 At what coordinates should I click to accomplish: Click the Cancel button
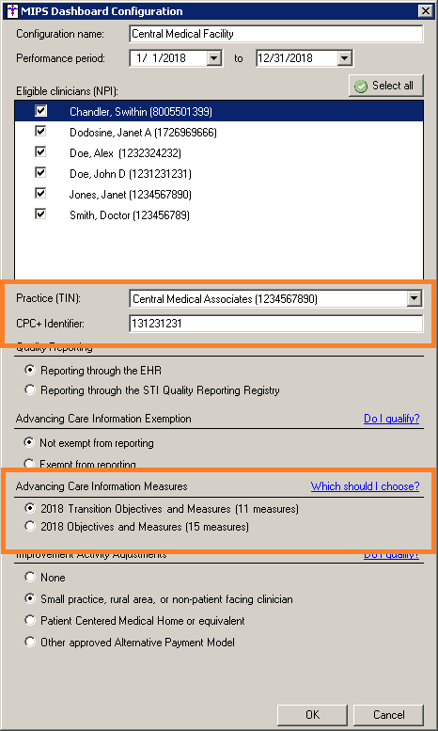coord(388,715)
